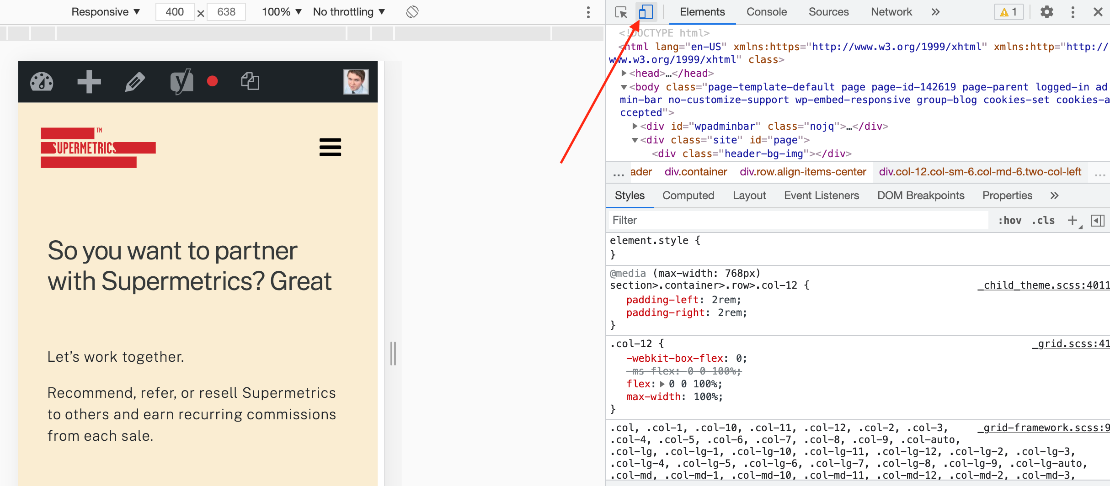The image size is (1110, 486).
Task: Click the media query breakpoint bar
Action: (x=302, y=33)
